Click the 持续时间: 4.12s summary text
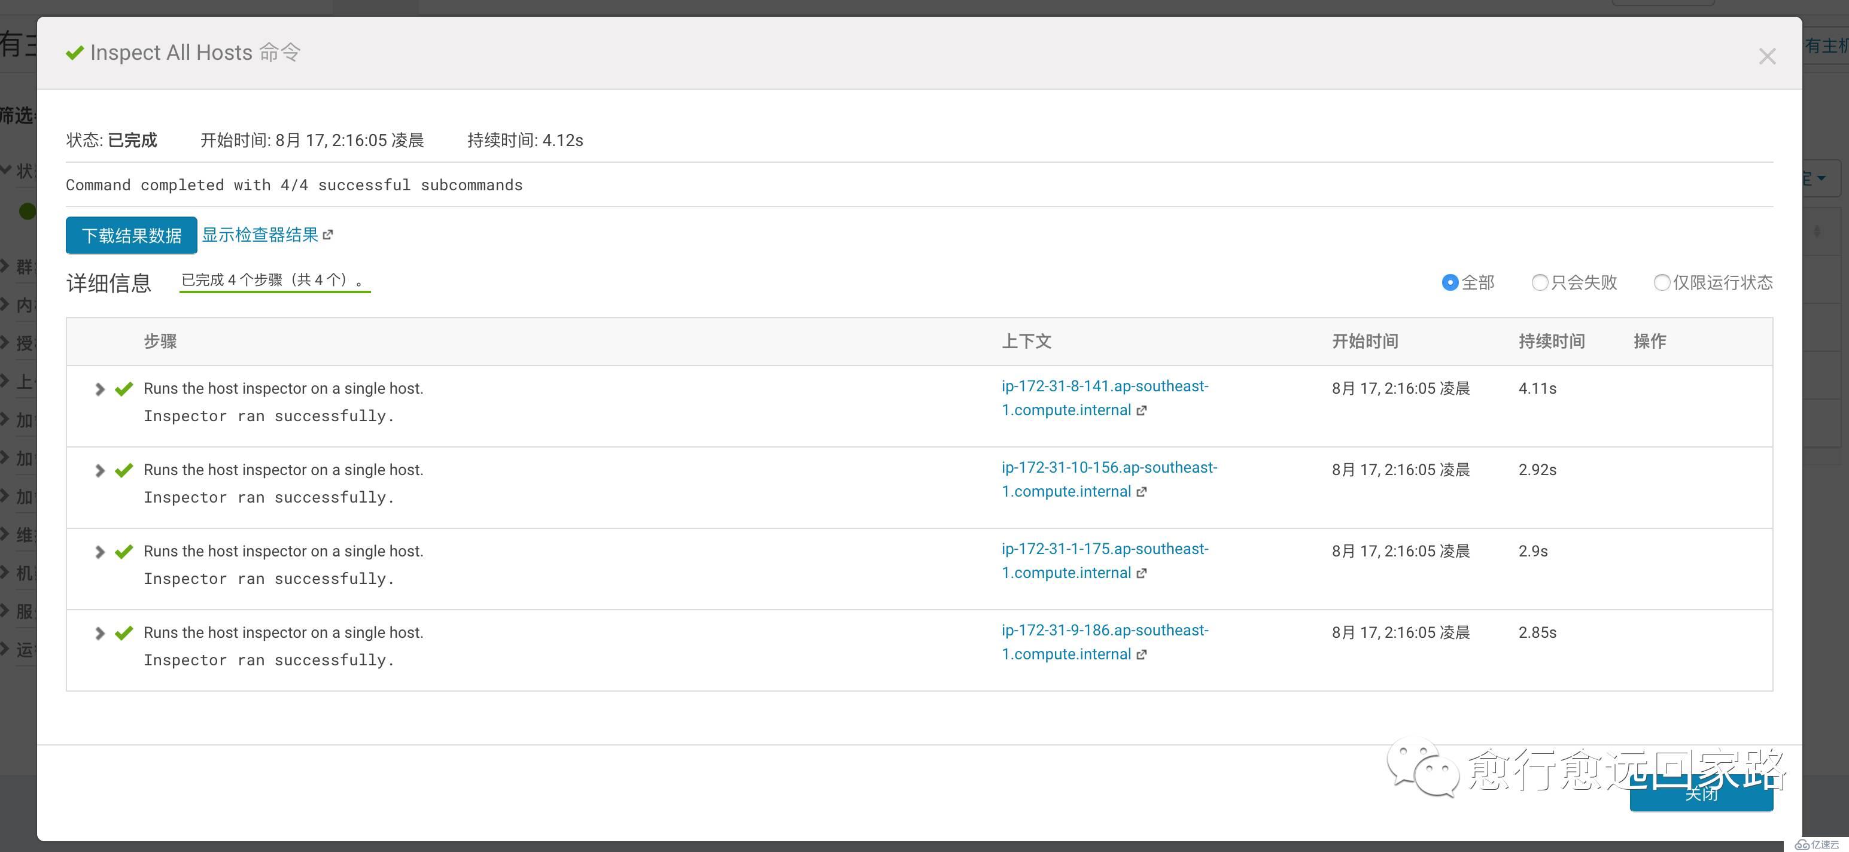The width and height of the screenshot is (1849, 852). pos(525,140)
